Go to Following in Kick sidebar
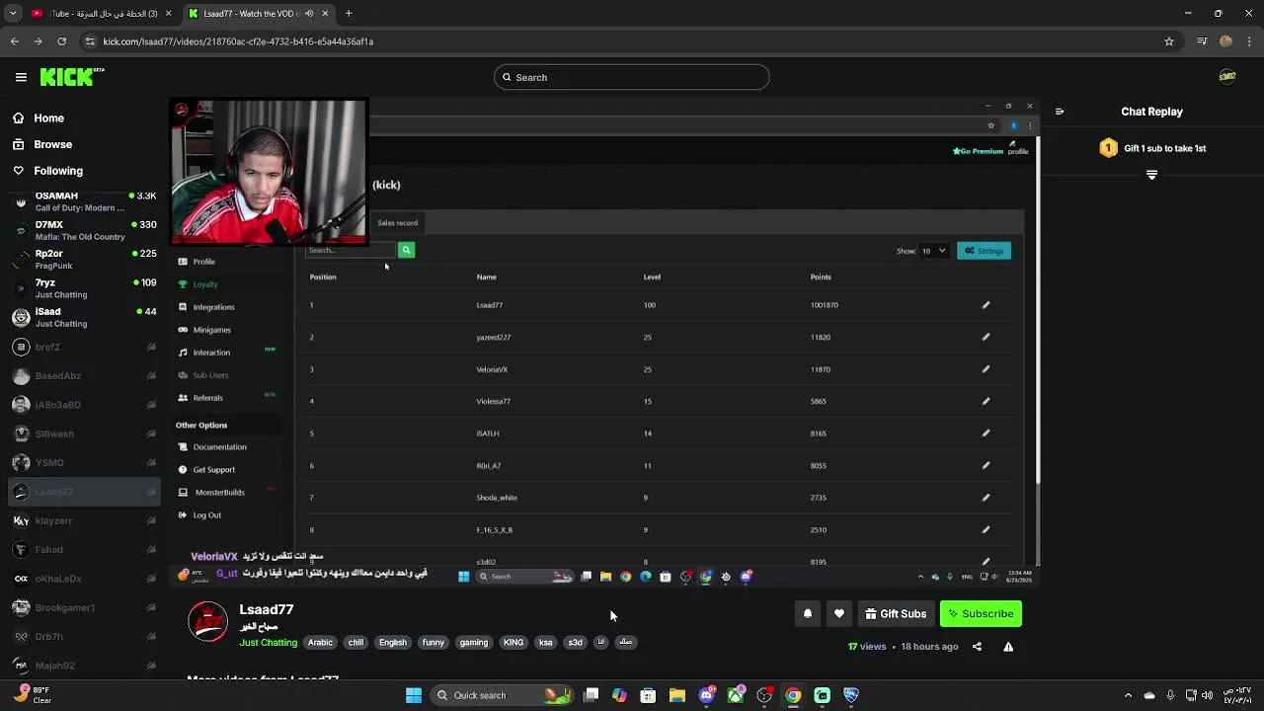This screenshot has height=711, width=1264. 48,171
